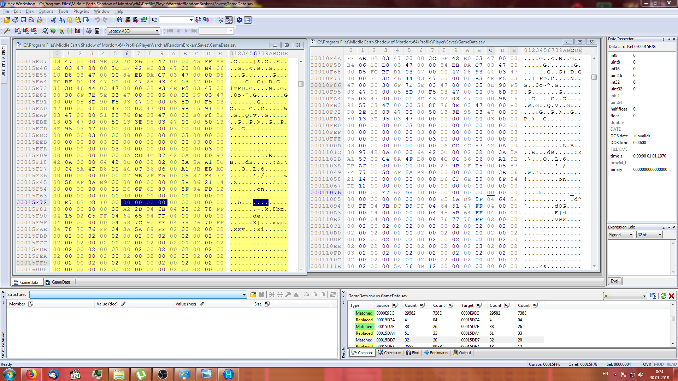Toggle edit icon for Value (hex) column
This screenshot has width=678, height=381.
click(x=202, y=304)
